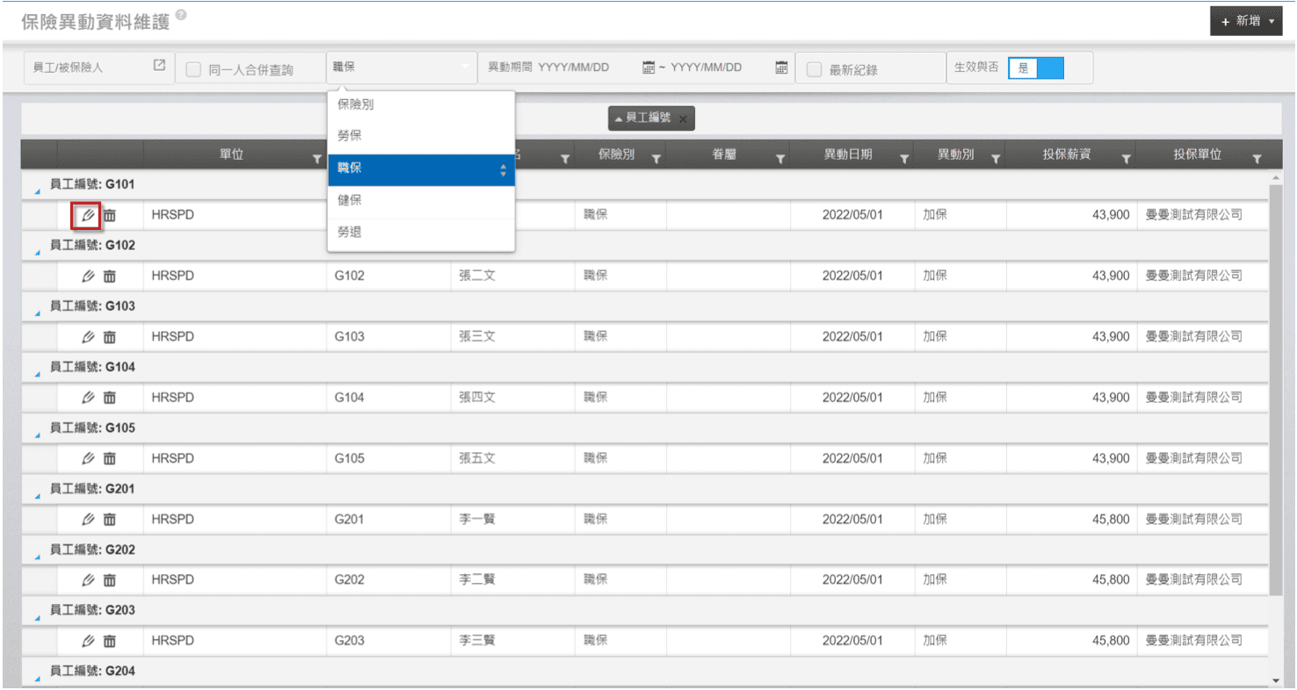The height and width of the screenshot is (690, 1297).
Task: Click trash icon in the G105 row
Action: (109, 458)
